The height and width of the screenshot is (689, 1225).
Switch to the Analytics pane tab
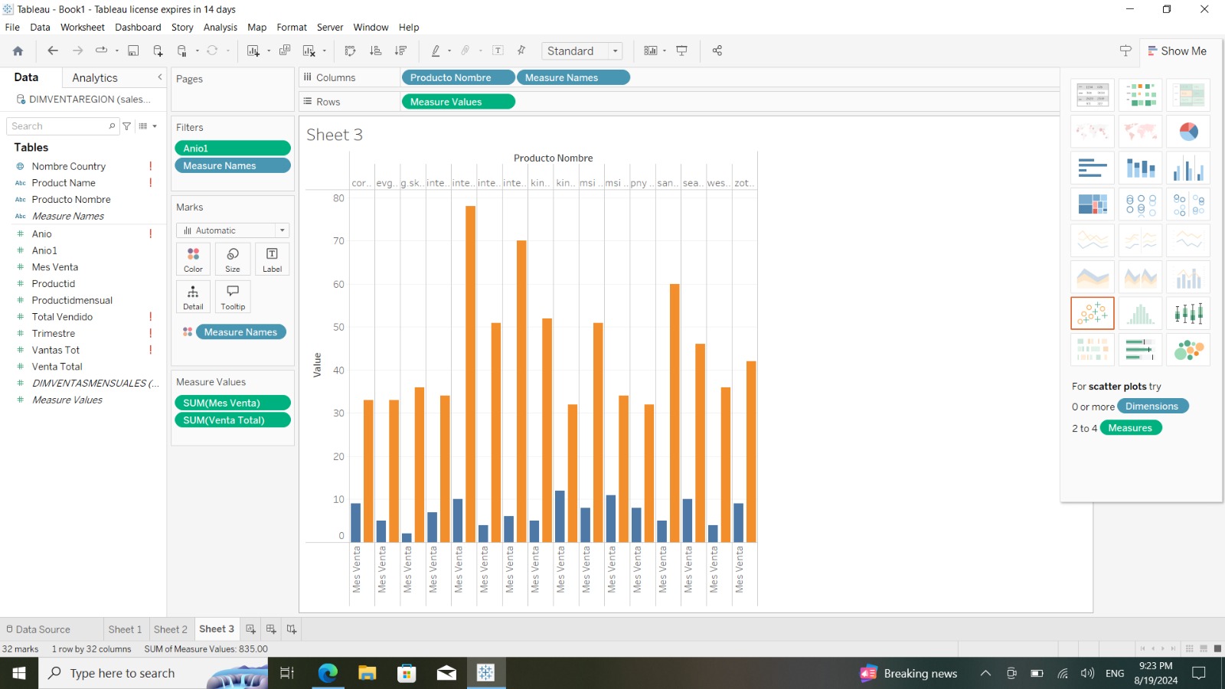point(94,77)
